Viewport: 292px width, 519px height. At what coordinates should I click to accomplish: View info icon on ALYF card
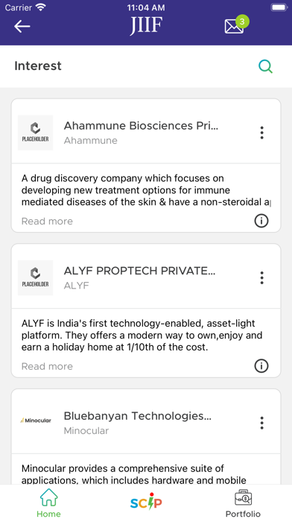point(261,365)
